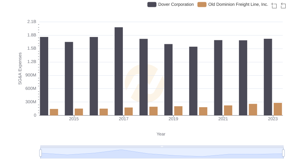Toggle Old Dominion Freight Line legend series
Viewport: 290px width, 167px height.
click(233, 4)
